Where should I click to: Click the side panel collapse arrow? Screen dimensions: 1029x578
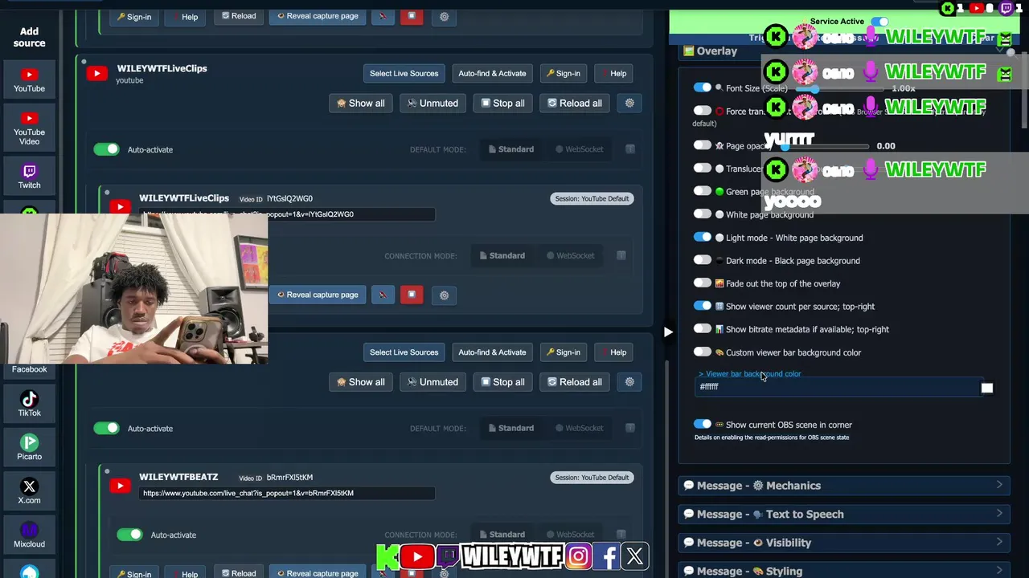[667, 332]
